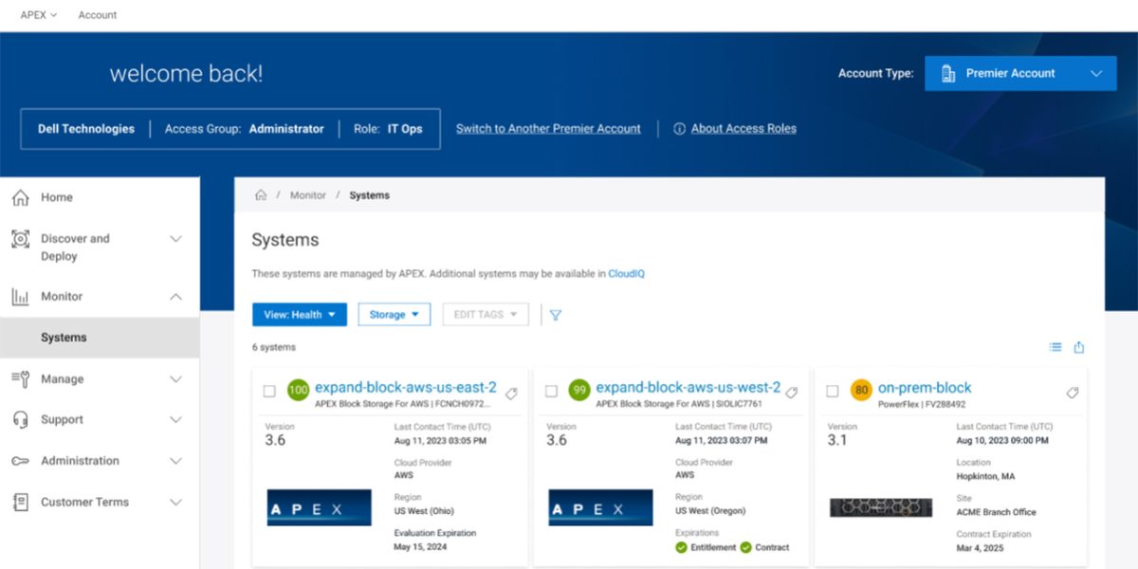Check the expand-block-aws-us-east-2 checkbox
This screenshot has width=1138, height=569.
coord(269,391)
